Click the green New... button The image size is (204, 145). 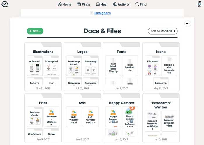point(35,31)
